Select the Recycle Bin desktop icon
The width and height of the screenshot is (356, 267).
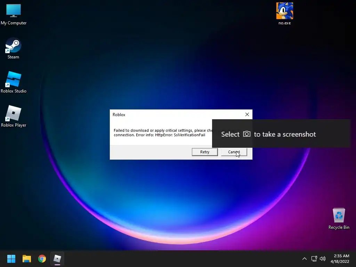pyautogui.click(x=339, y=218)
